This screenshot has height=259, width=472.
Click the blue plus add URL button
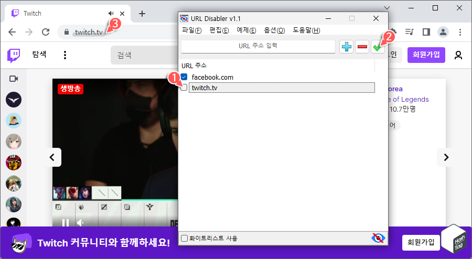[x=347, y=47]
